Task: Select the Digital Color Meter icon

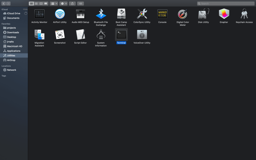Action: pyautogui.click(x=183, y=14)
